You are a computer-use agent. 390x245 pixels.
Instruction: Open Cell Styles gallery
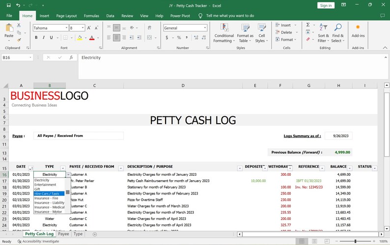(261, 33)
